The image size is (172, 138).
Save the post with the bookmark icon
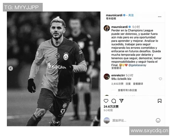(159, 101)
